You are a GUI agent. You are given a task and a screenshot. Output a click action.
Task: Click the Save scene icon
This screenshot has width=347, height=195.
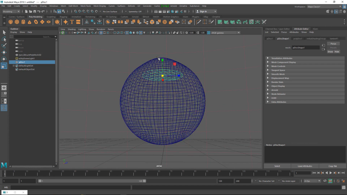35,11
